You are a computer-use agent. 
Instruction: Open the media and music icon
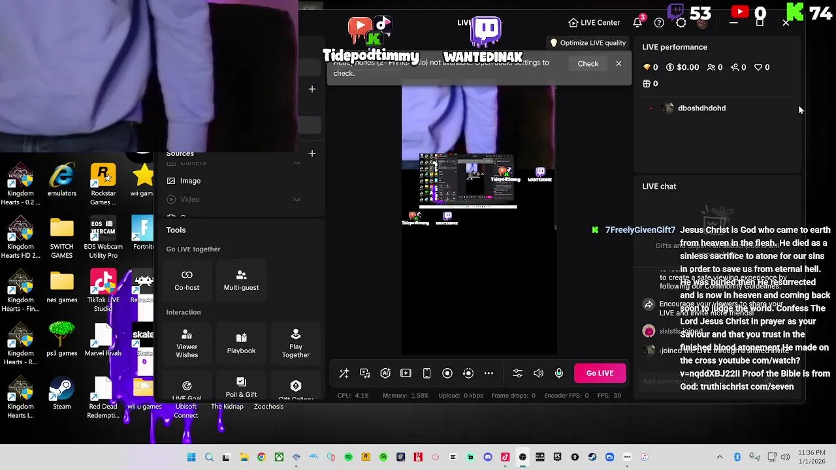(364, 373)
